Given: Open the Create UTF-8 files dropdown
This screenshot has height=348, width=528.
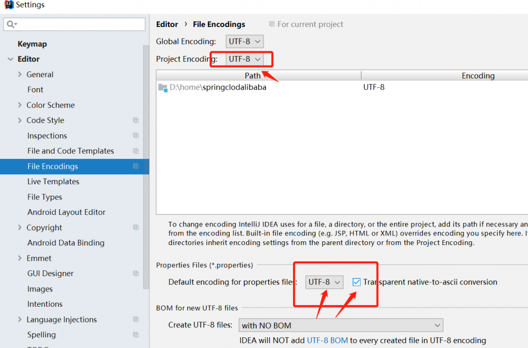Looking at the screenshot, I should [x=341, y=325].
